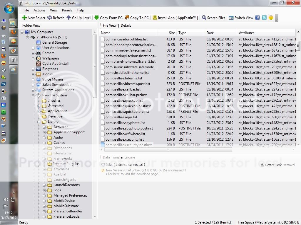Select the New Folder toolbar icon
The width and height of the screenshot is (301, 225).
(25, 18)
